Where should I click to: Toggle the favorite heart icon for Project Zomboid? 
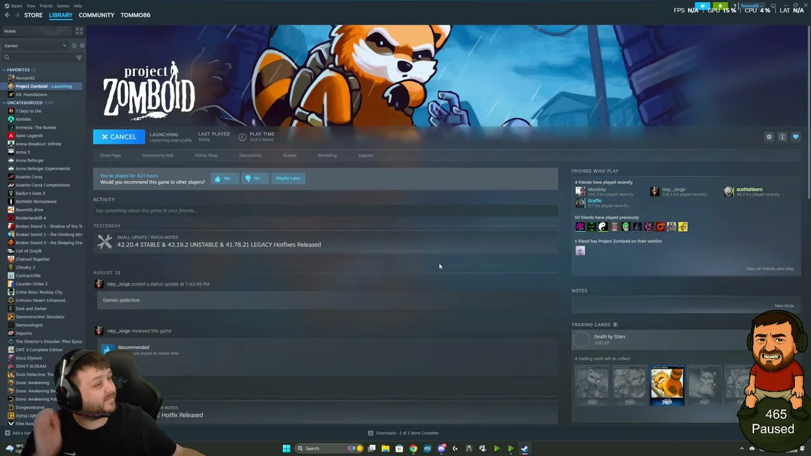[x=796, y=137]
